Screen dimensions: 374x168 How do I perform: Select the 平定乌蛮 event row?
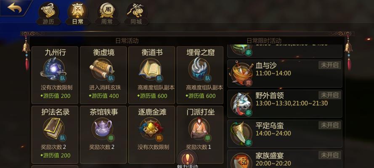pyautogui.click(x=285, y=134)
